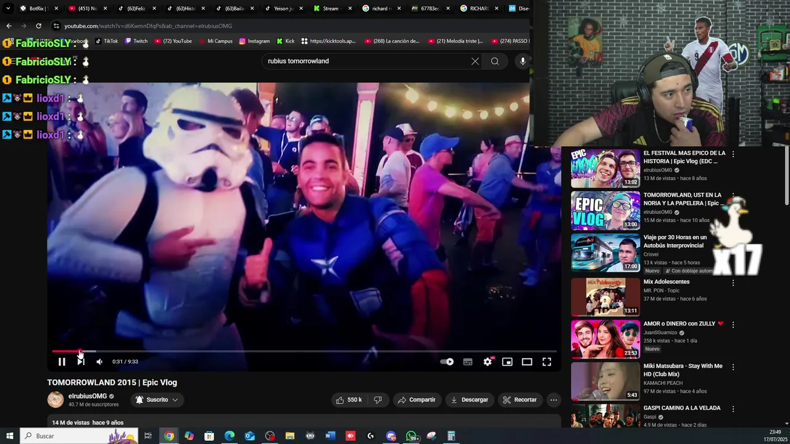Image resolution: width=790 pixels, height=444 pixels.
Task: Open options for Miki Matsubara video
Action: (733, 367)
